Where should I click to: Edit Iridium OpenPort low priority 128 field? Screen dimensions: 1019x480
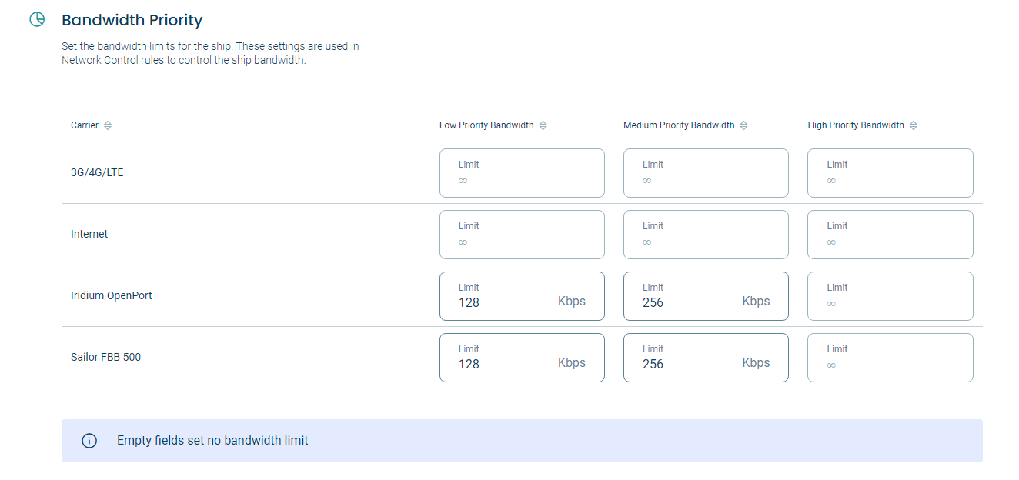(522, 296)
